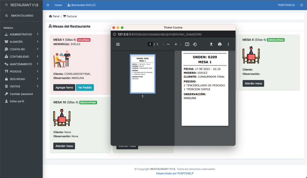
Task: Click the power logout icon
Action: coord(301,5)
